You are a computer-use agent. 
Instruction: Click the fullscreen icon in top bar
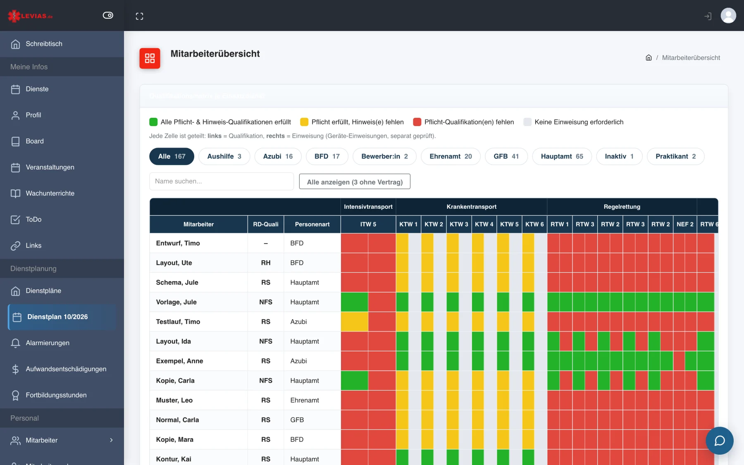[140, 16]
